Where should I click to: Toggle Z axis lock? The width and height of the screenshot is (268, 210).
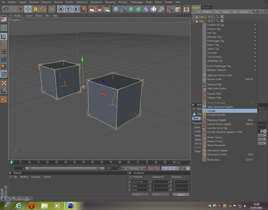[76, 9]
